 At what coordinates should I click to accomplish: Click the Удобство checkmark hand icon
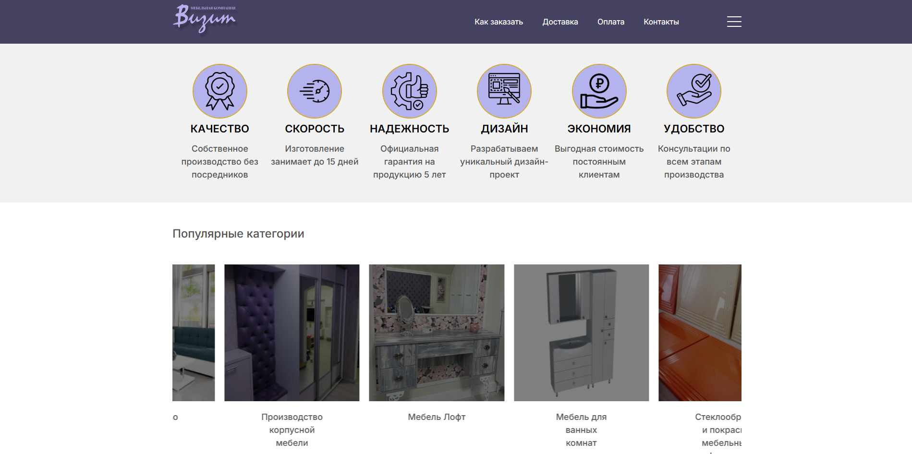click(x=694, y=91)
